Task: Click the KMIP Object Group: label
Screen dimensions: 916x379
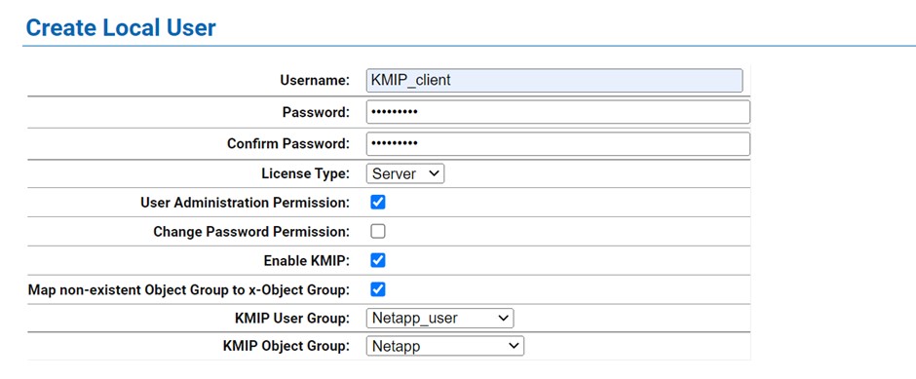Action: [x=286, y=346]
